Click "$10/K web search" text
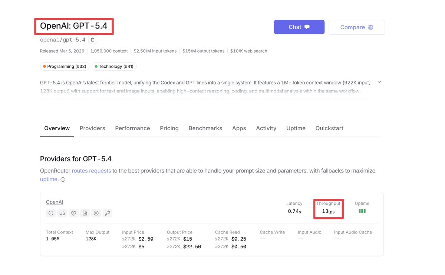 [248, 51]
